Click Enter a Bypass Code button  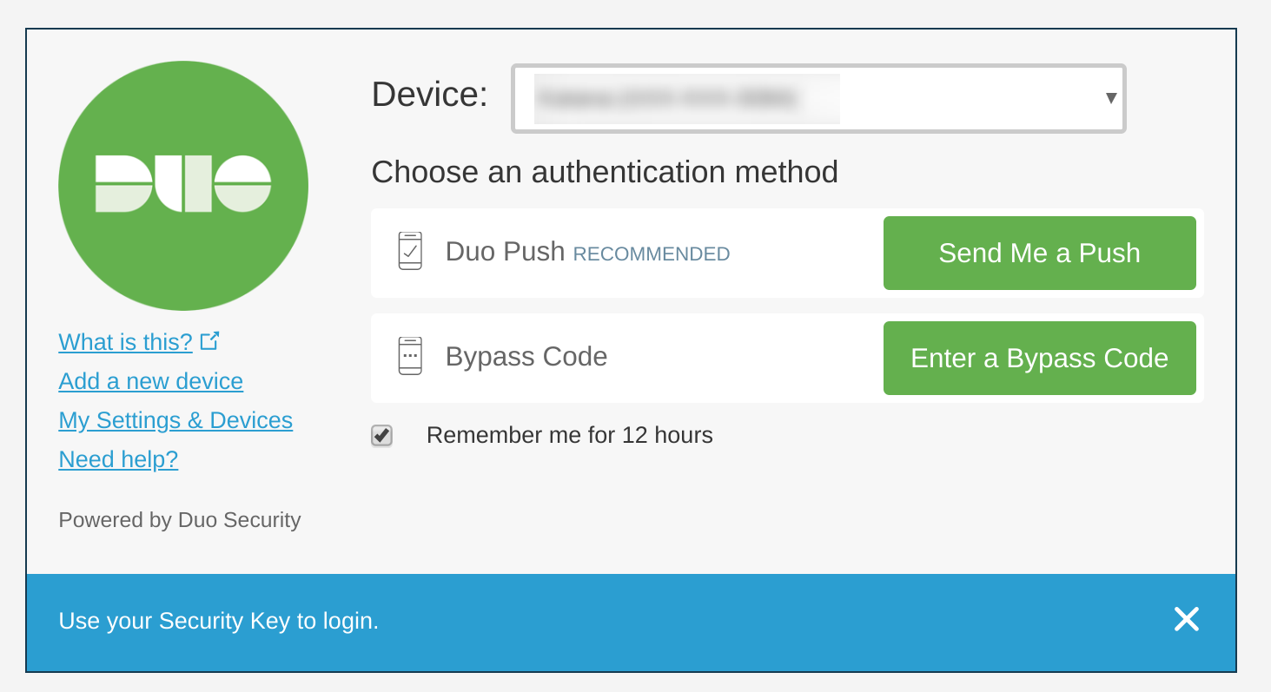[x=1039, y=358]
